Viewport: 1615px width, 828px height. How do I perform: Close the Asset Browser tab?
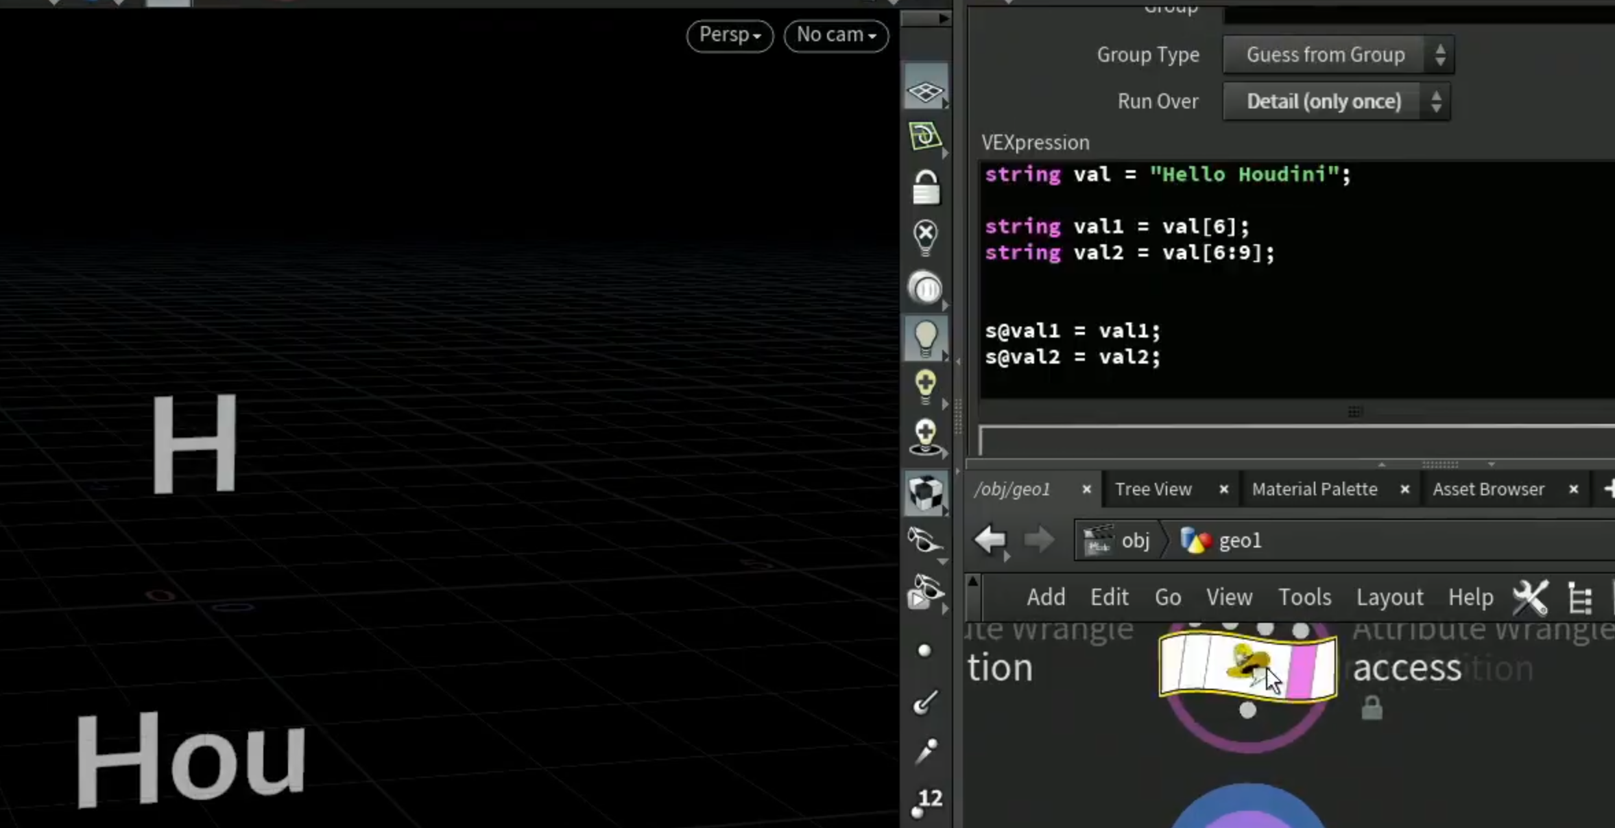click(1573, 489)
